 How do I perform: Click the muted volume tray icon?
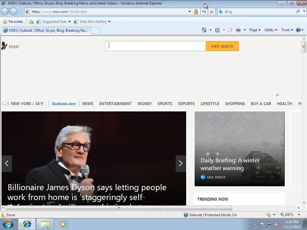pyautogui.click(x=277, y=225)
